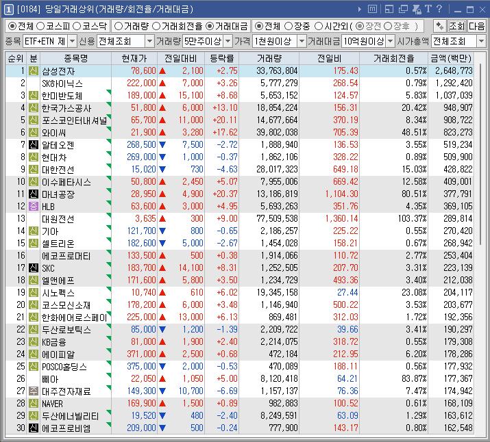Sort by the 금액(백만) column header

[451, 58]
